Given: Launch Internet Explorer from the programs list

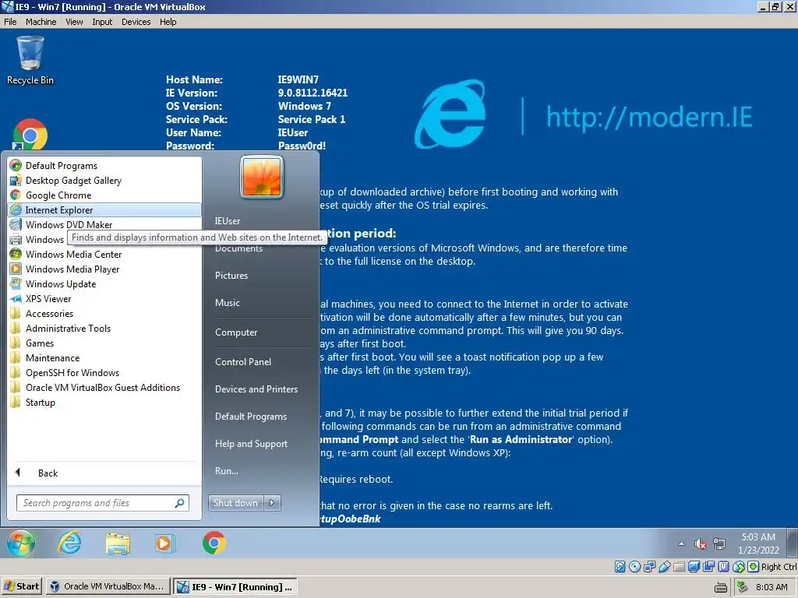Looking at the screenshot, I should tap(105, 209).
